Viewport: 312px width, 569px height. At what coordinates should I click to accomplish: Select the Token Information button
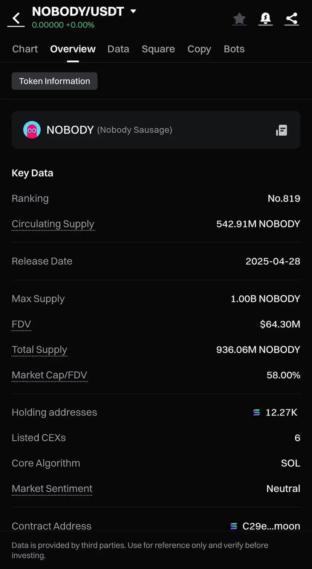pos(55,81)
